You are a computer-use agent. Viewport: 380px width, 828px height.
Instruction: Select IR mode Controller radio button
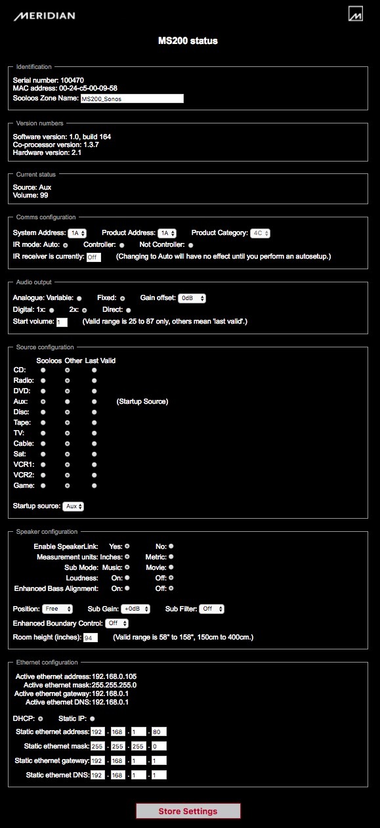pos(122,245)
